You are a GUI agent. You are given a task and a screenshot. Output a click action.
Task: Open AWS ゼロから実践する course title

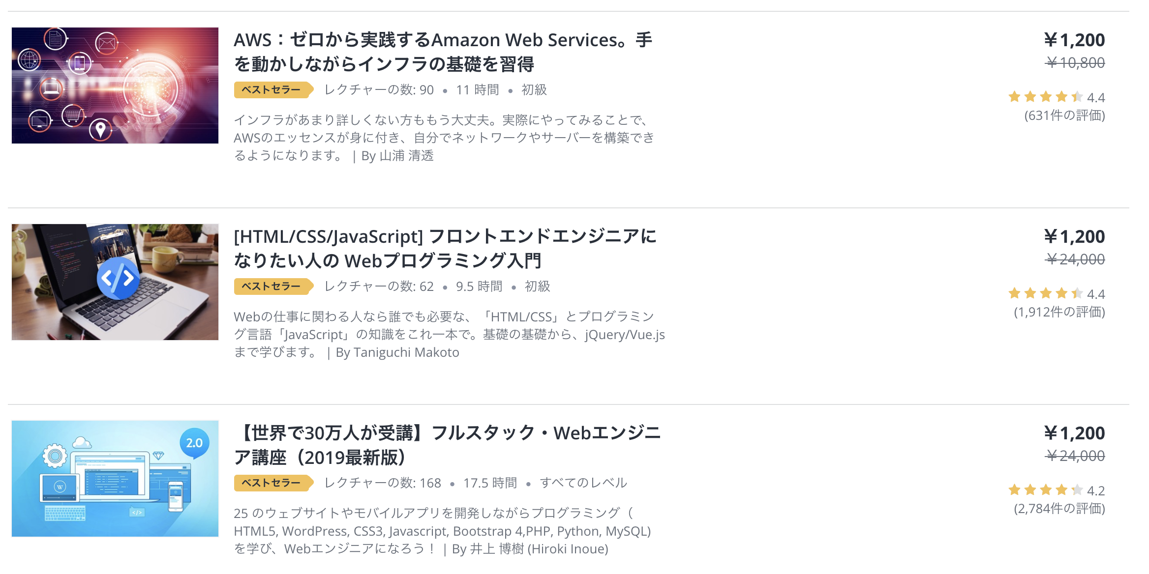443,52
